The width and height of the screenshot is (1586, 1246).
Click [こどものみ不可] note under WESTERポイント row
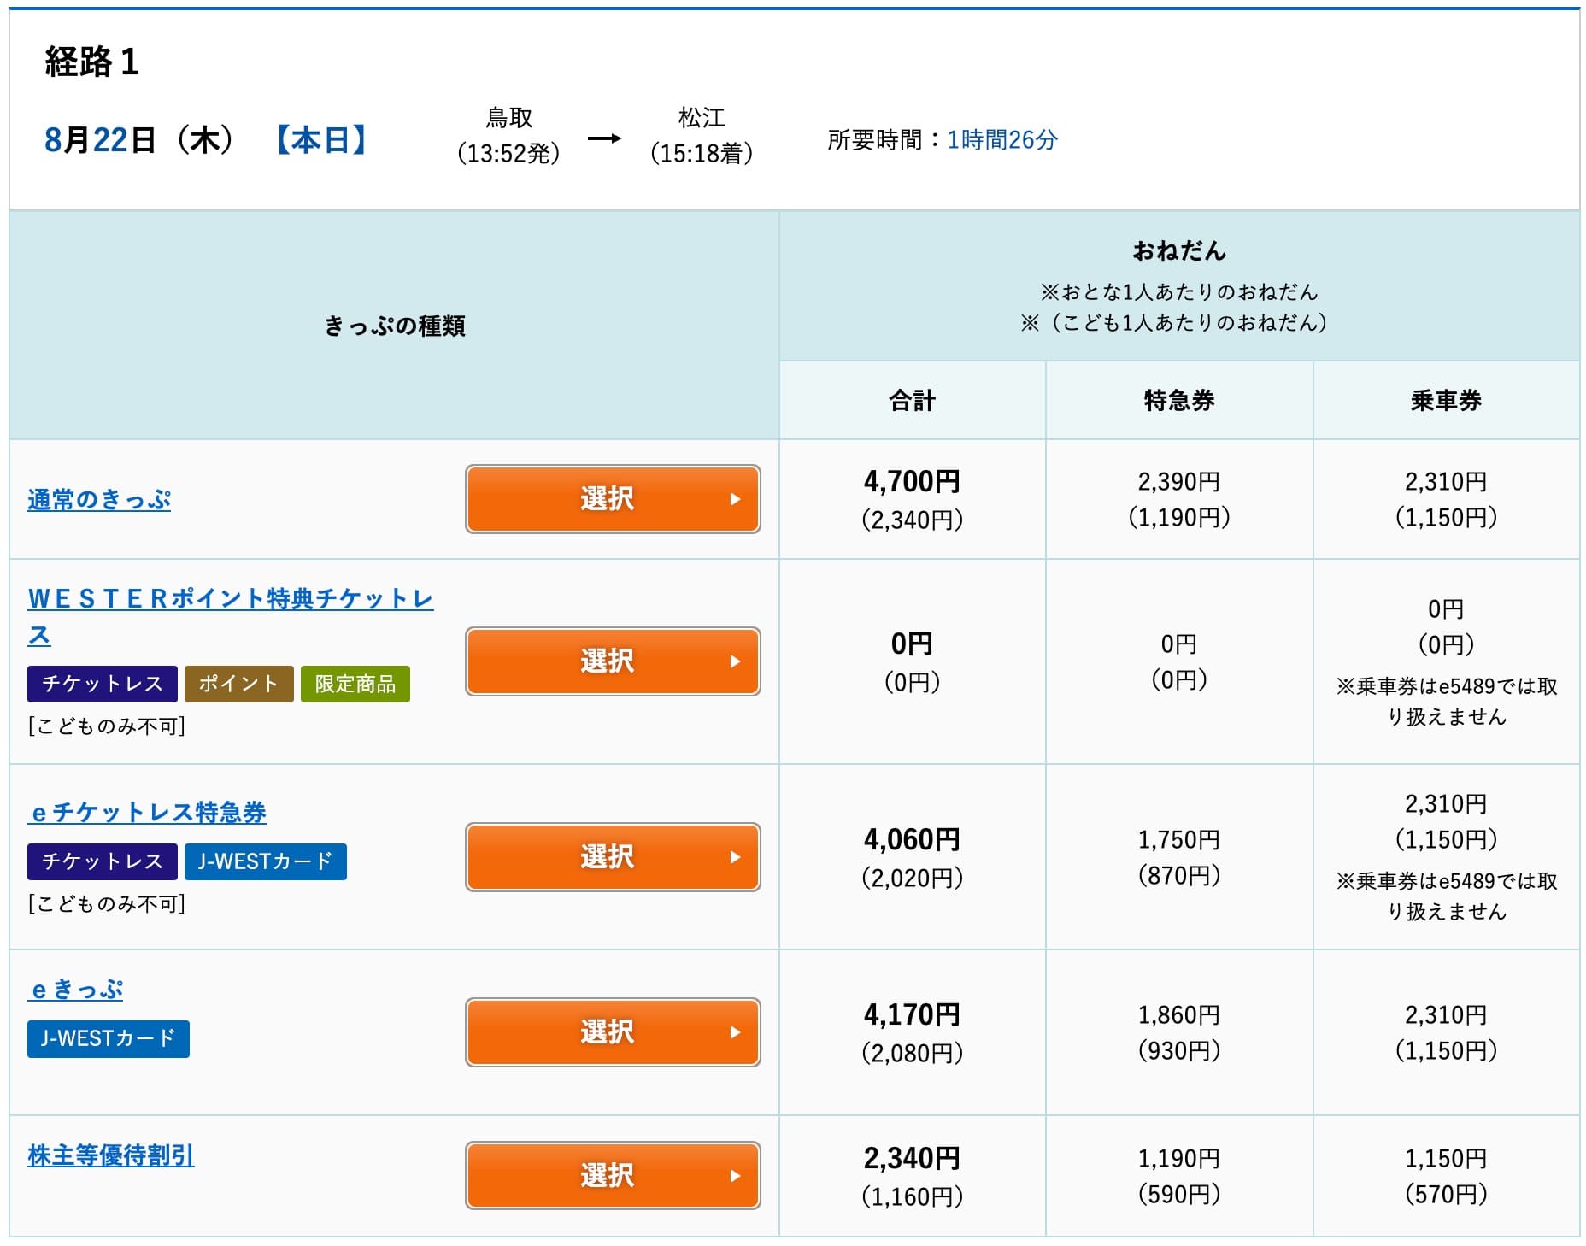106,726
